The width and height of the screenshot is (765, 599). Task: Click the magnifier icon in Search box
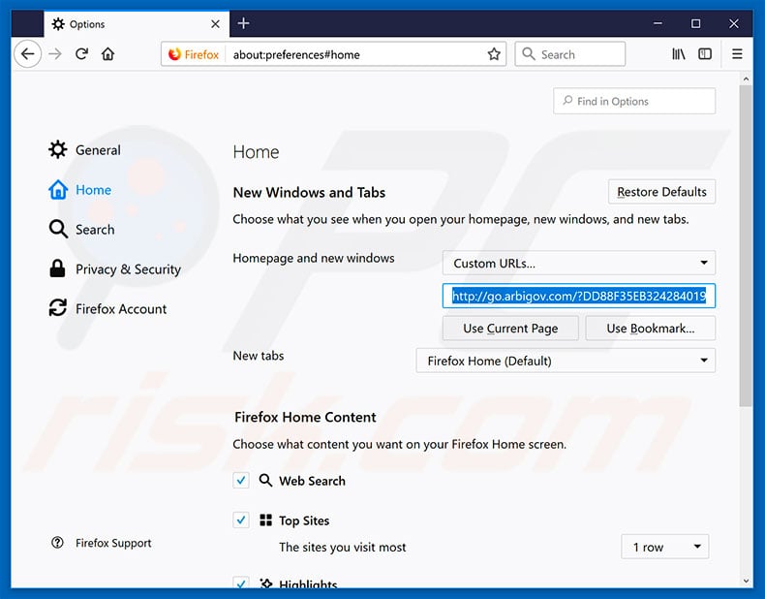pos(529,53)
